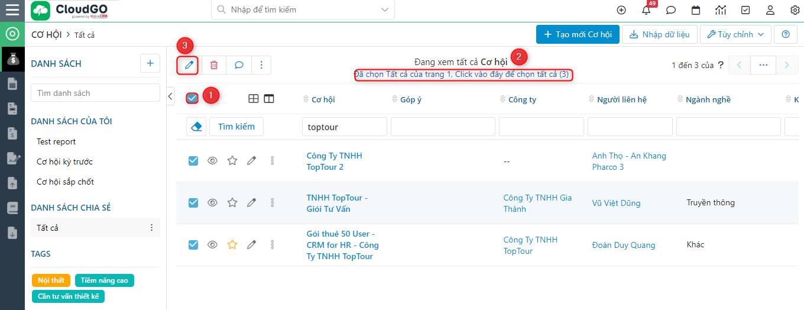
Task: Collapse the left list sidebar panel
Action: pos(171,96)
